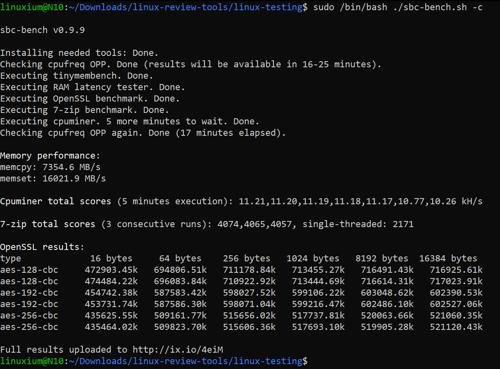Screen dimensions: 500x369
Task: Click the memset 16021.9 MB/s value
Action: pos(74,178)
